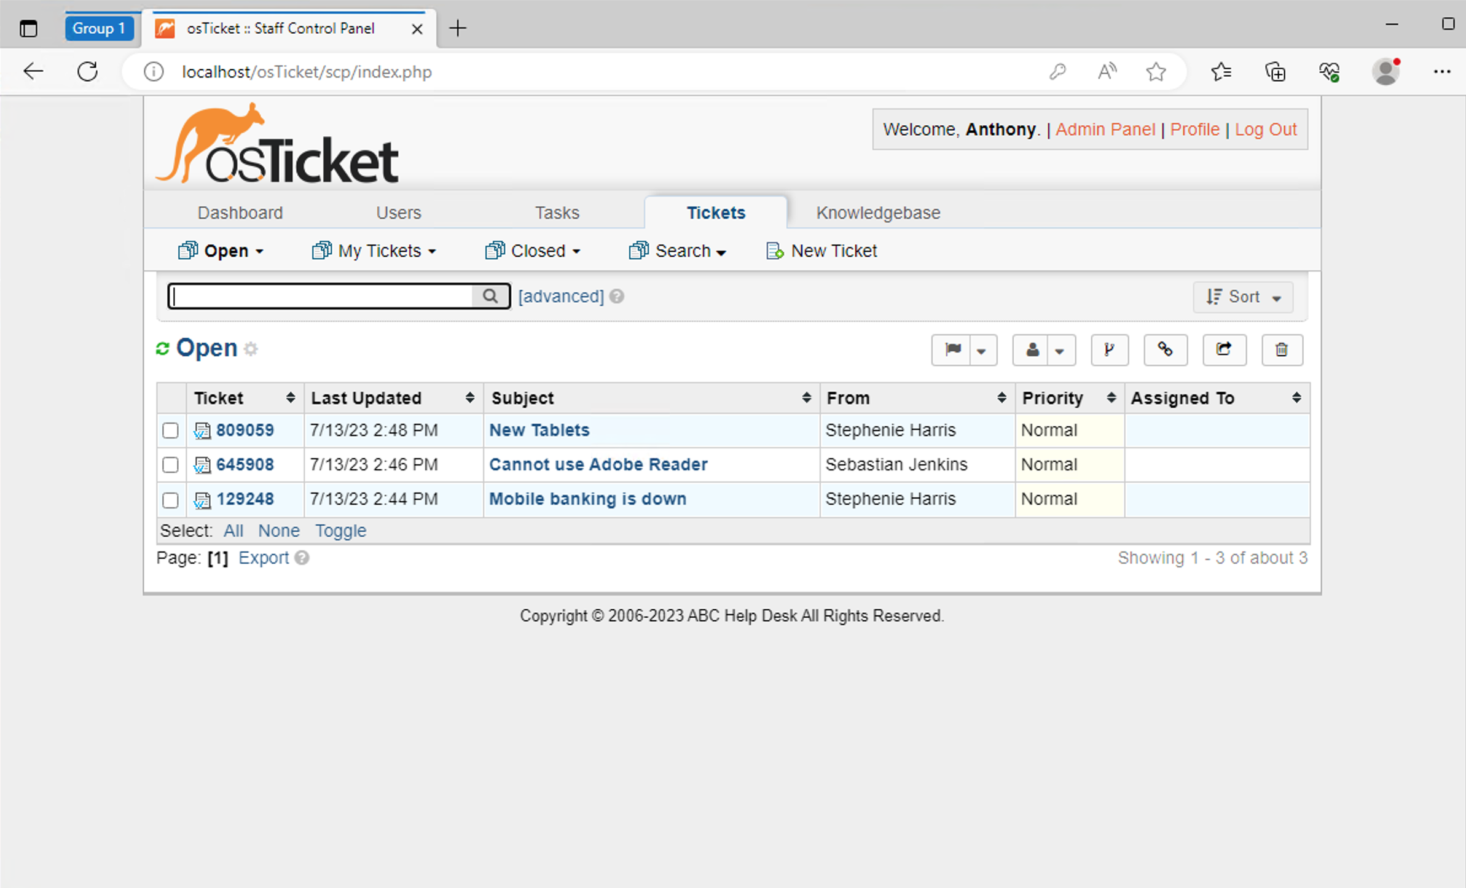This screenshot has height=888, width=1466.
Task: Click the merge tickets branch icon
Action: click(1110, 349)
